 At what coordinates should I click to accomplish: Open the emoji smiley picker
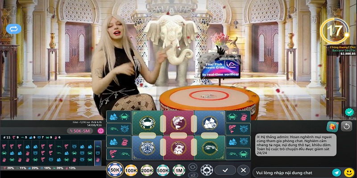click(x=349, y=172)
